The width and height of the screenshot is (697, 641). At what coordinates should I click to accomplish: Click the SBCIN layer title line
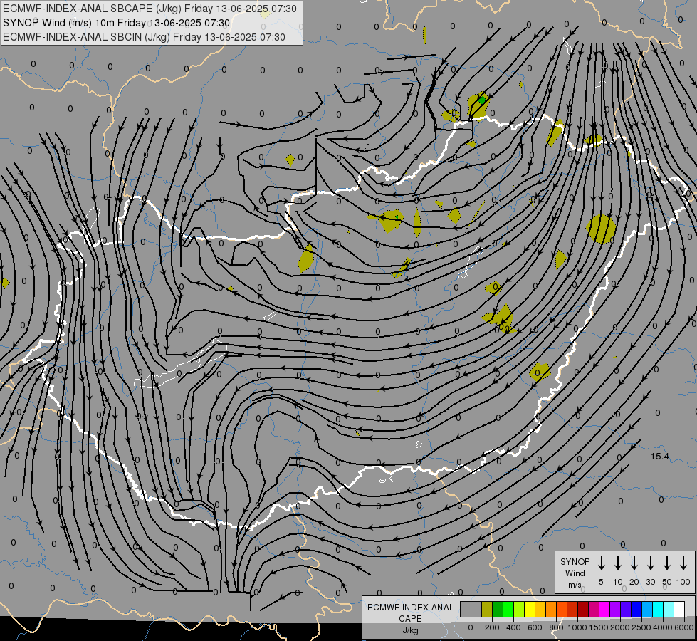pos(144,37)
